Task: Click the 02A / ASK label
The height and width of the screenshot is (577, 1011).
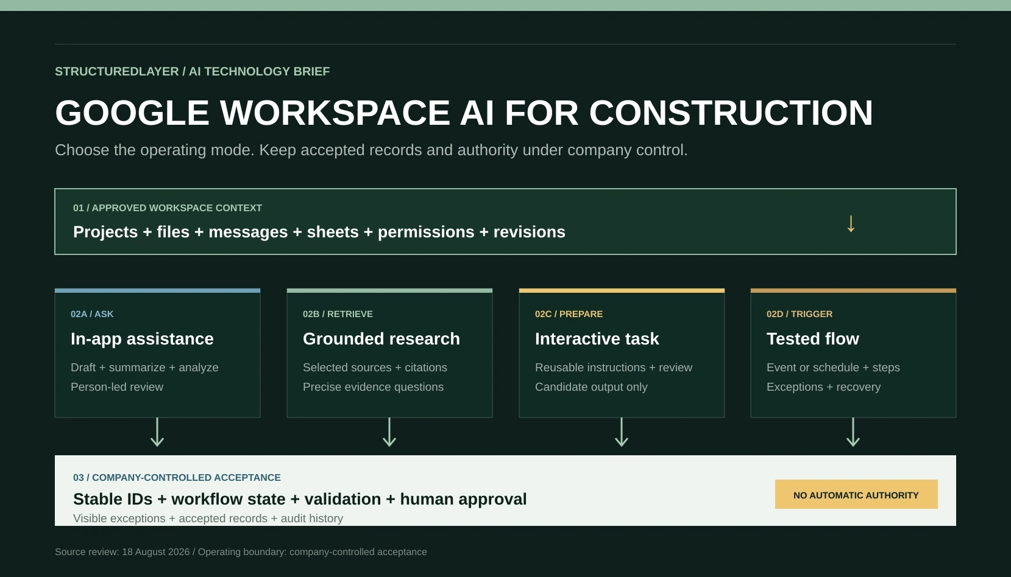Action: coord(92,314)
